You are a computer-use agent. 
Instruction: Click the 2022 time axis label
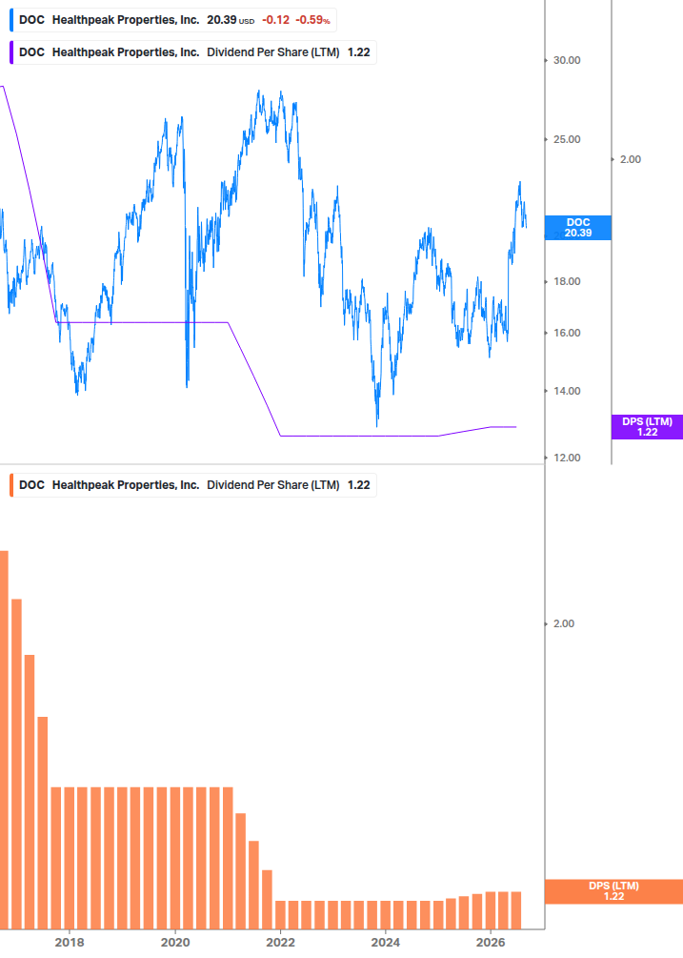point(280,942)
